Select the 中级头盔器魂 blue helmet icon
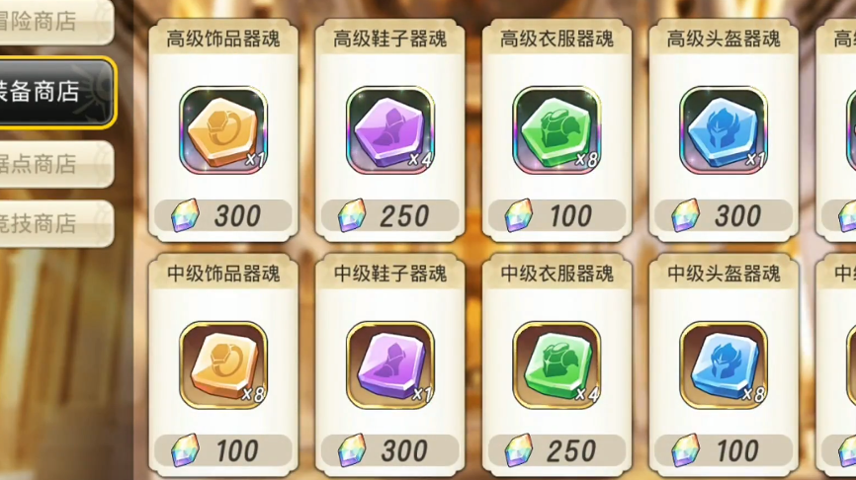 pyautogui.click(x=724, y=364)
